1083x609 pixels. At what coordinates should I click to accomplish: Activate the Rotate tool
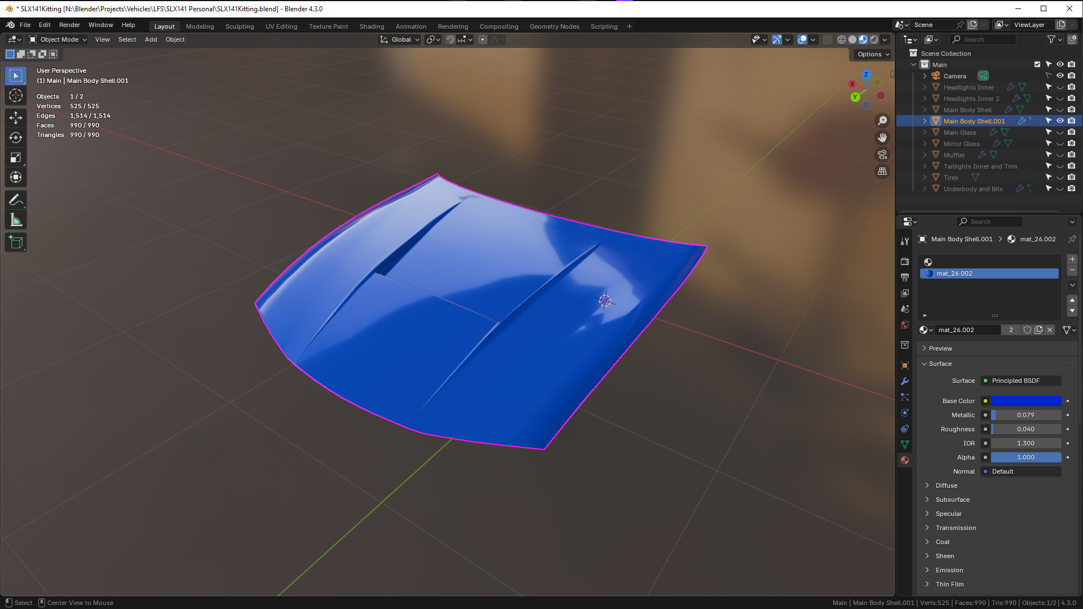16,138
